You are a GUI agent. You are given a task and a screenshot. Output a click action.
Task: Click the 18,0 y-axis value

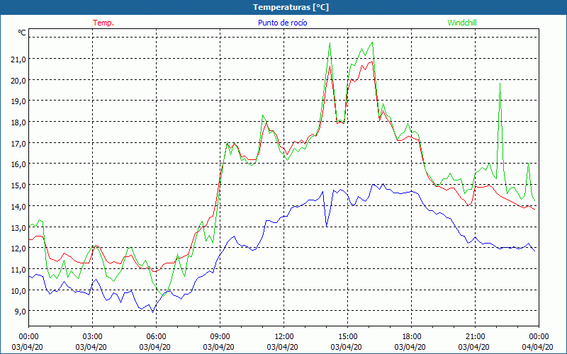point(18,122)
